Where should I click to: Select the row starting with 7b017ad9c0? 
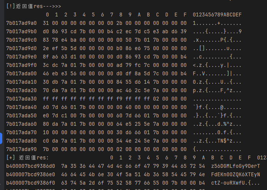tap(21, 40)
